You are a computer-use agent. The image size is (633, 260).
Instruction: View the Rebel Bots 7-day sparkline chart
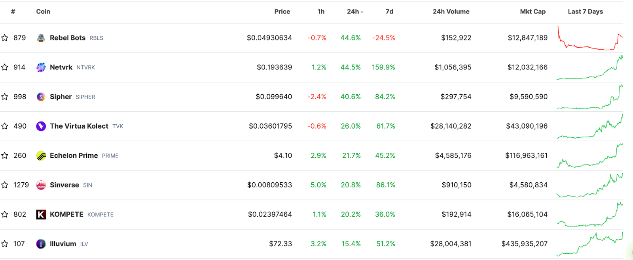589,38
